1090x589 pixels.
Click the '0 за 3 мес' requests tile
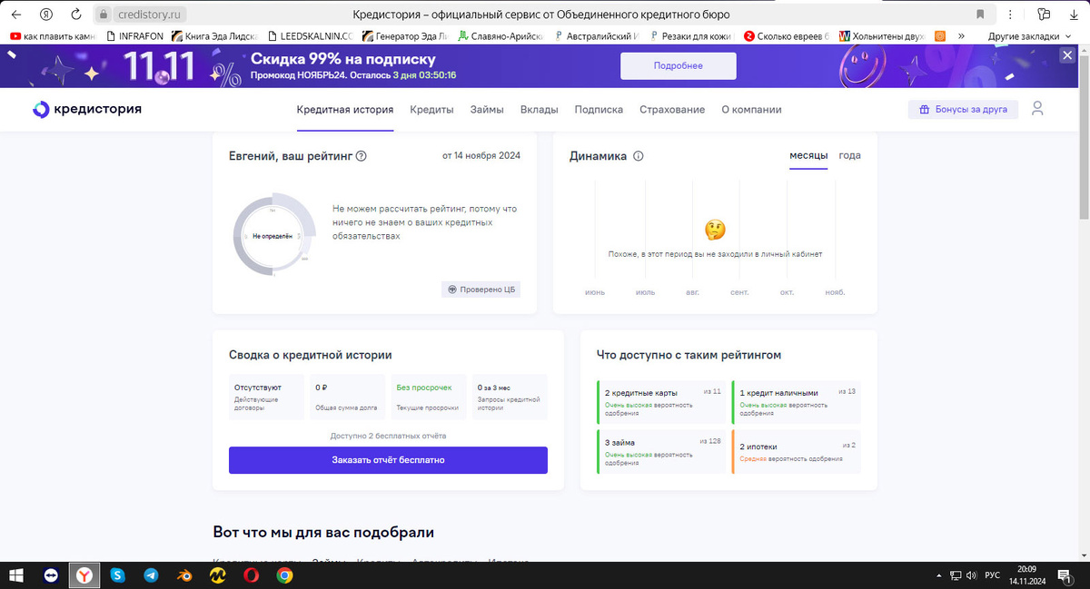point(510,397)
